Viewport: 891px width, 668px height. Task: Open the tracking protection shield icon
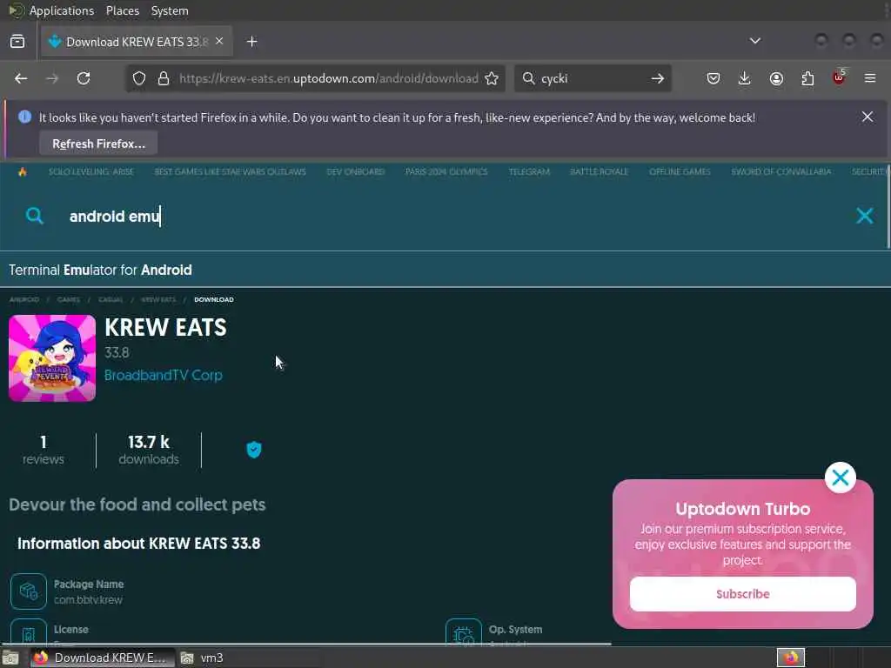point(139,78)
